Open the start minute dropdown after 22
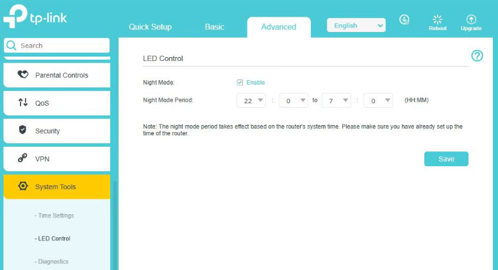Image resolution: width=498 pixels, height=270 pixels. click(x=294, y=101)
